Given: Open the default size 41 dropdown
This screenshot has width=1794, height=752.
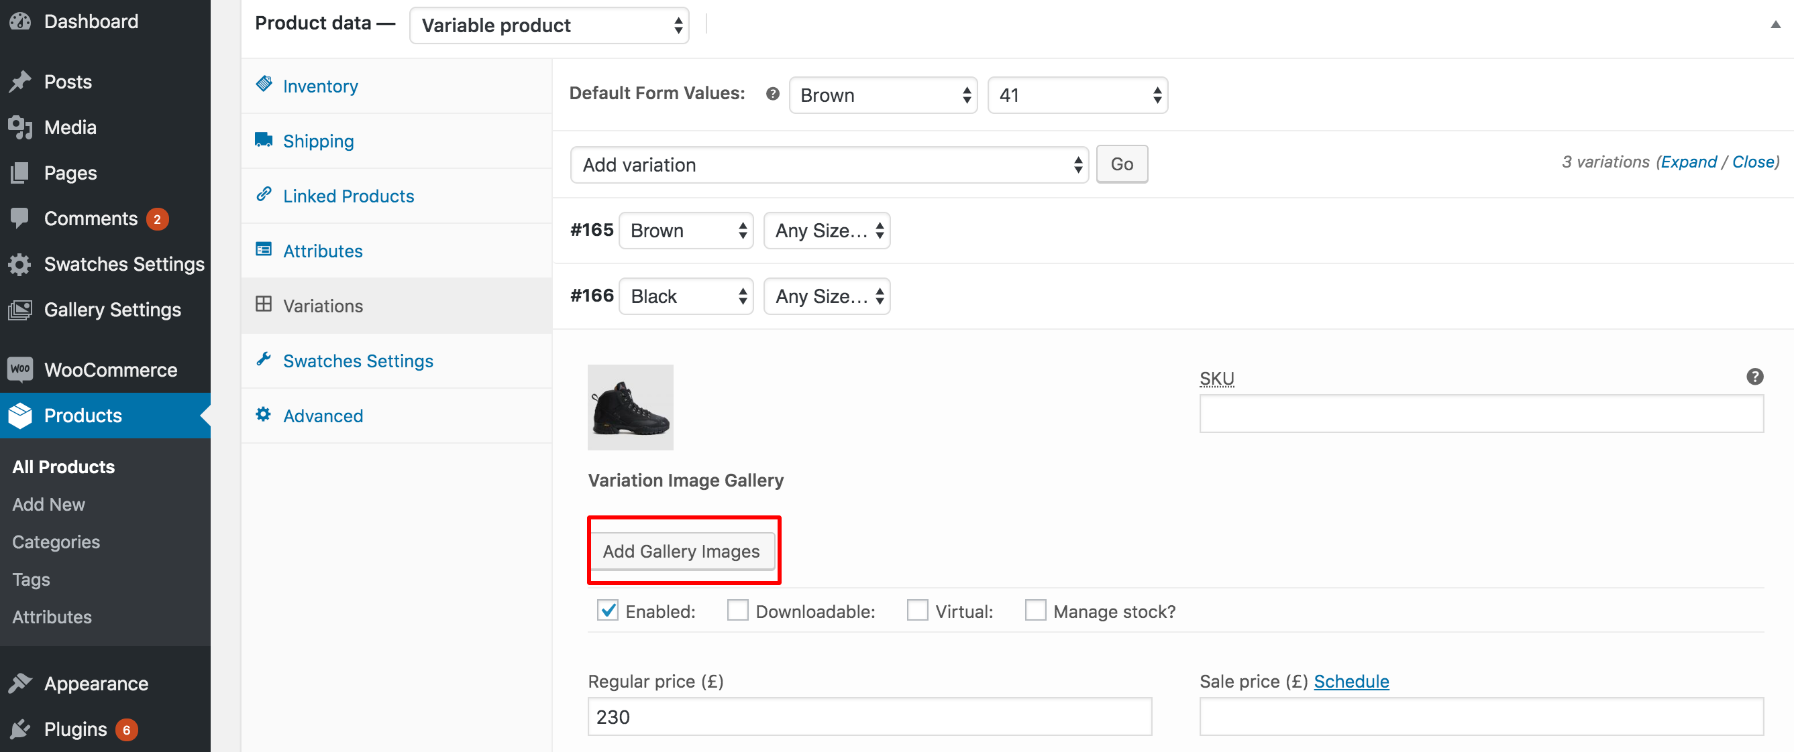Looking at the screenshot, I should pos(1077,95).
